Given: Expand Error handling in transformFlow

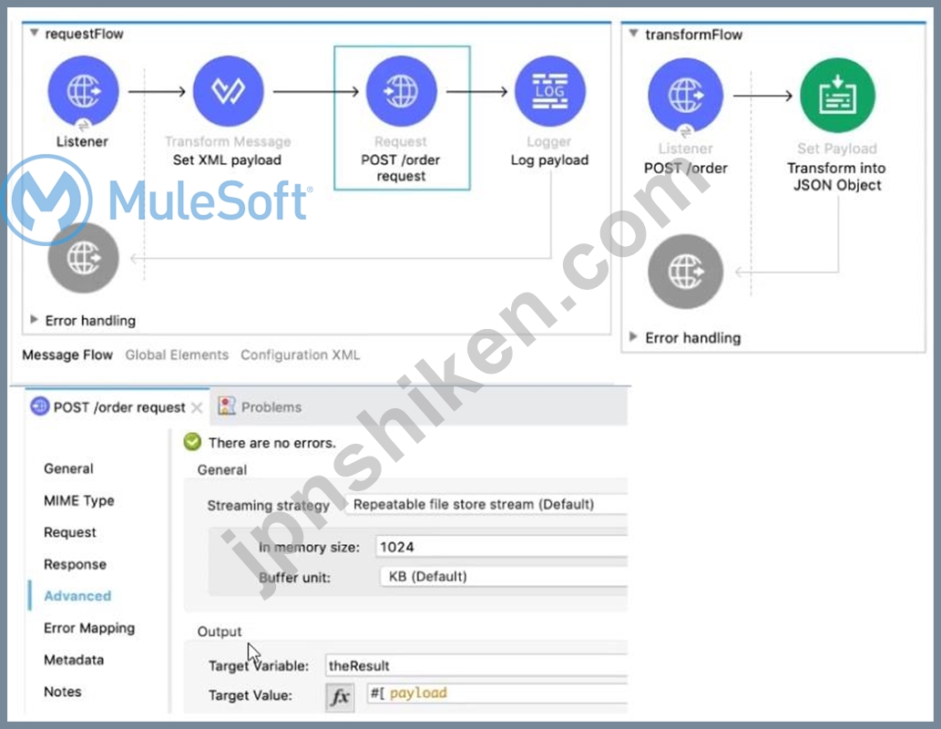Looking at the screenshot, I should [x=633, y=337].
